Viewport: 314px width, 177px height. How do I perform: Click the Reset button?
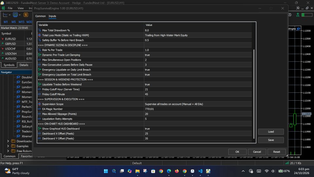(277, 152)
